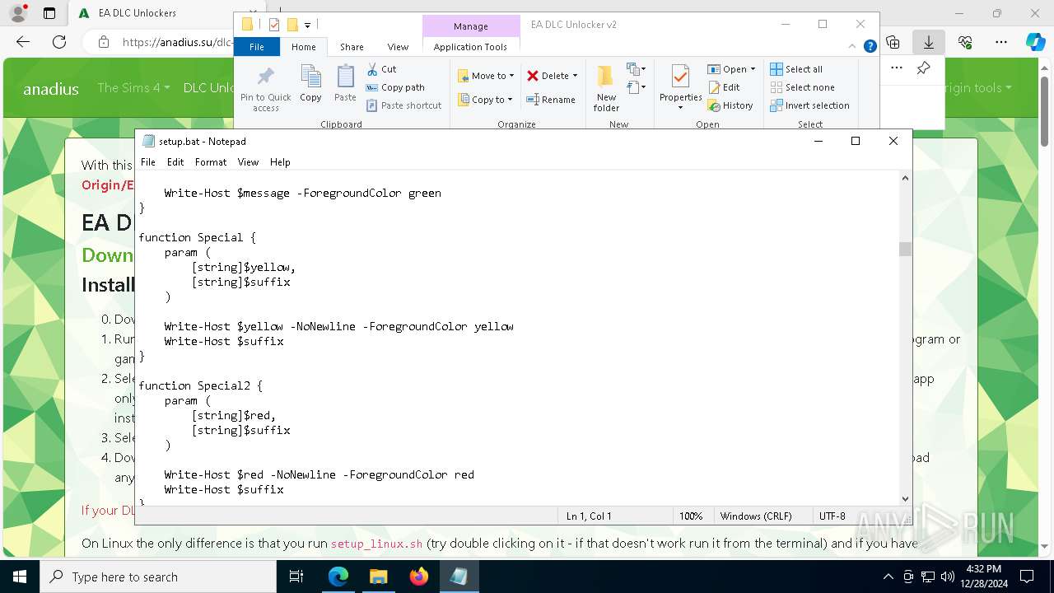Screen dimensions: 1054x593
Task: Open Notepad Format menu
Action: (x=211, y=162)
